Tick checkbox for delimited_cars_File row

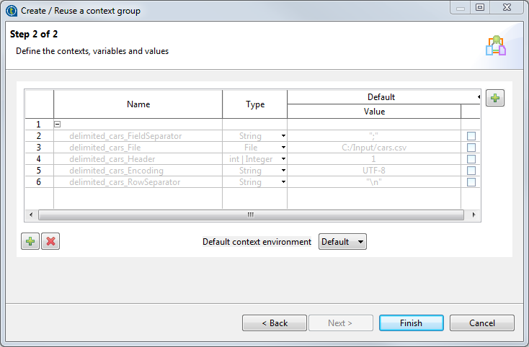(471, 148)
